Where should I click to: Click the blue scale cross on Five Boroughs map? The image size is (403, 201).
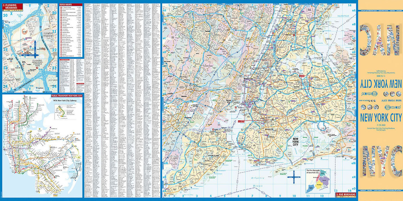[295, 177]
